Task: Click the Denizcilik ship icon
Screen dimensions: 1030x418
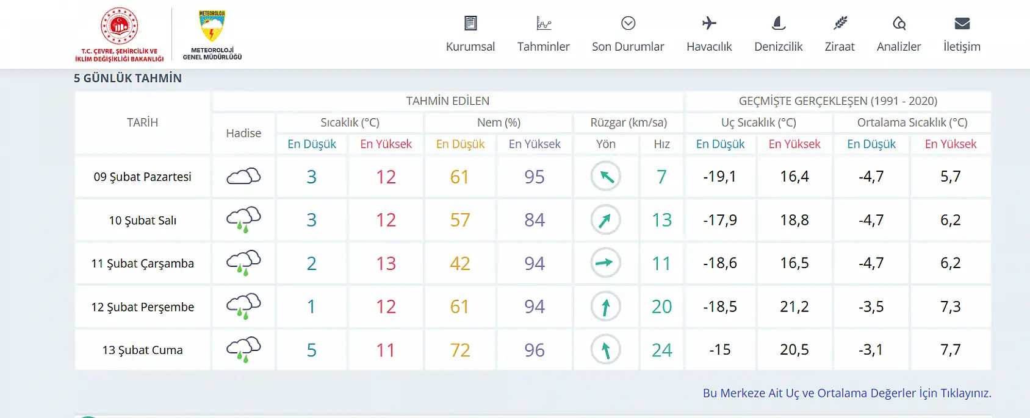Action: pos(779,24)
